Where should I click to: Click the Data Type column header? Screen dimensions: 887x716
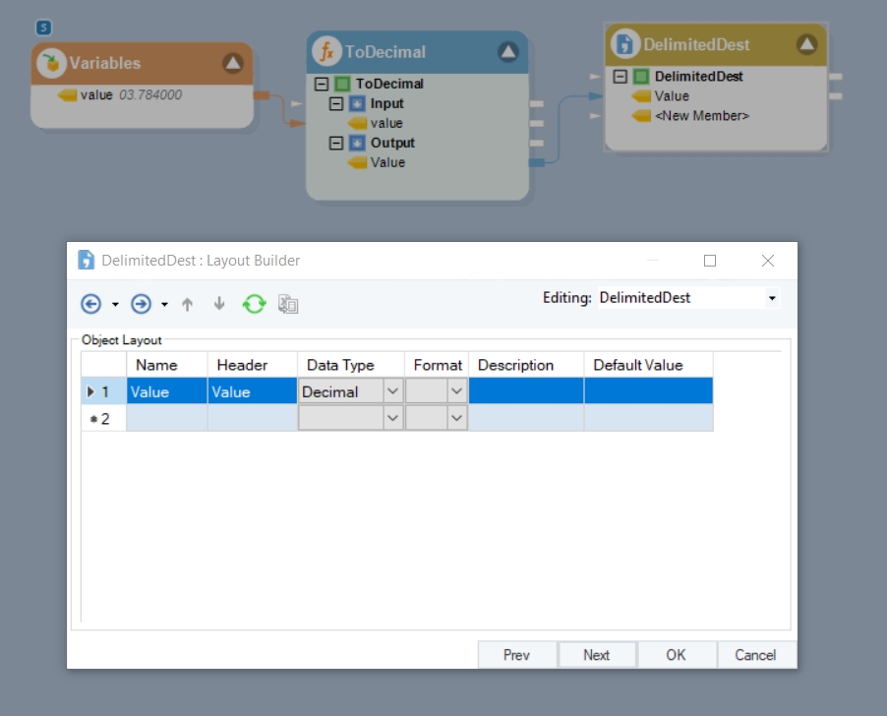coord(340,365)
